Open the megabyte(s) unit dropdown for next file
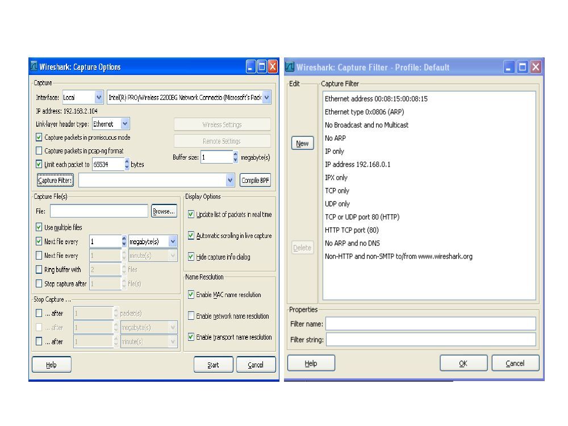 coord(173,241)
